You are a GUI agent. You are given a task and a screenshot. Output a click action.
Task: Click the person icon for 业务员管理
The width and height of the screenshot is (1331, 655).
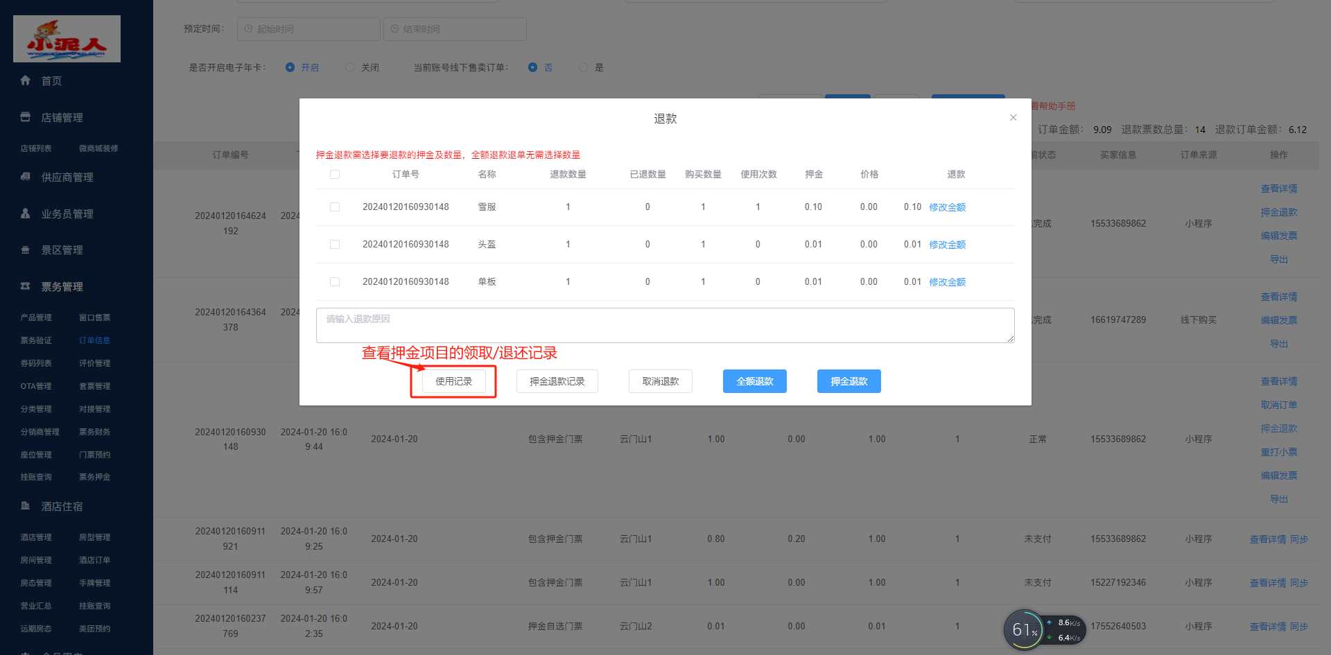click(x=26, y=213)
